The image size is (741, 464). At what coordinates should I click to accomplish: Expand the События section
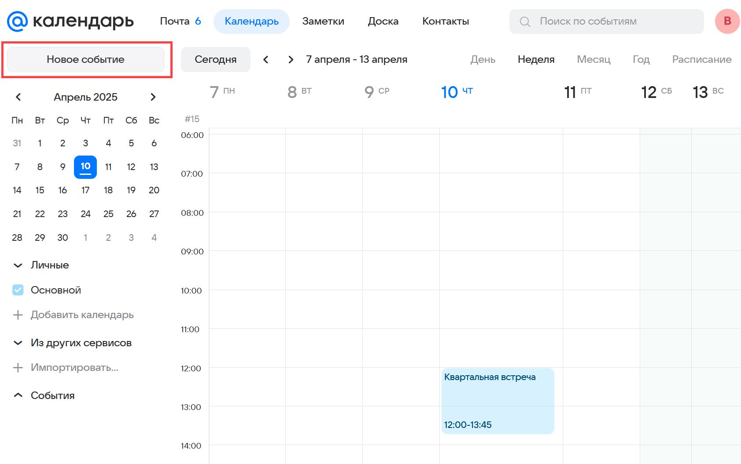tap(18, 395)
